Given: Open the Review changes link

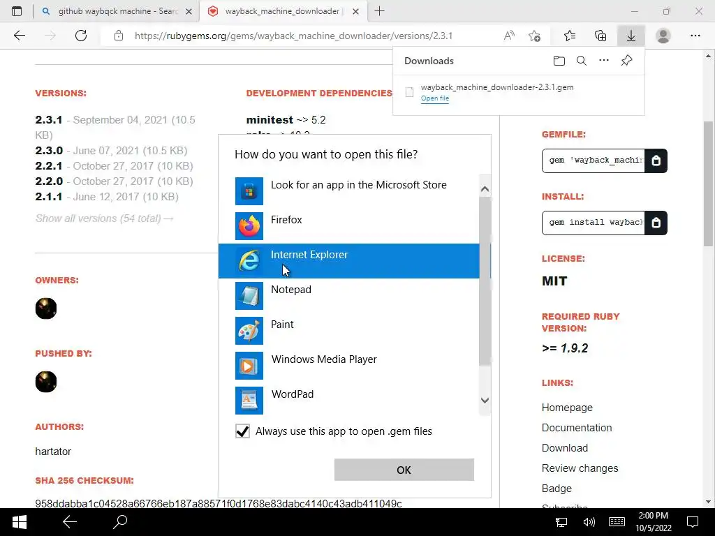Looking at the screenshot, I should pyautogui.click(x=580, y=468).
